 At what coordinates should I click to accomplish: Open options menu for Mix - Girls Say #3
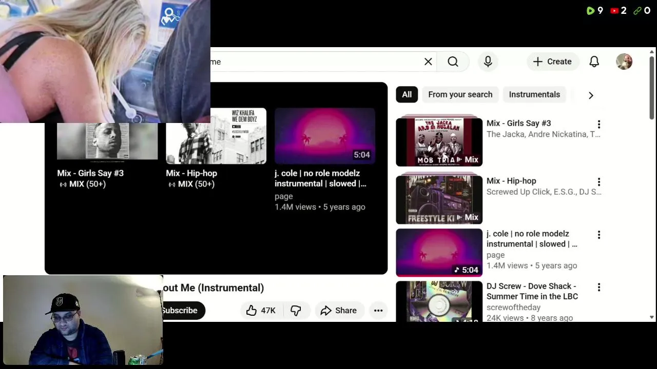point(598,125)
